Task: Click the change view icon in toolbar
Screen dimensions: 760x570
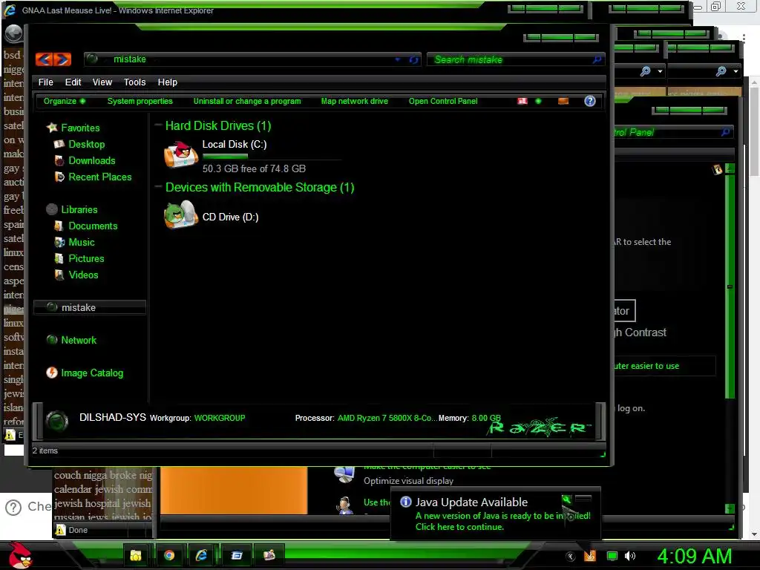Action: pos(522,101)
